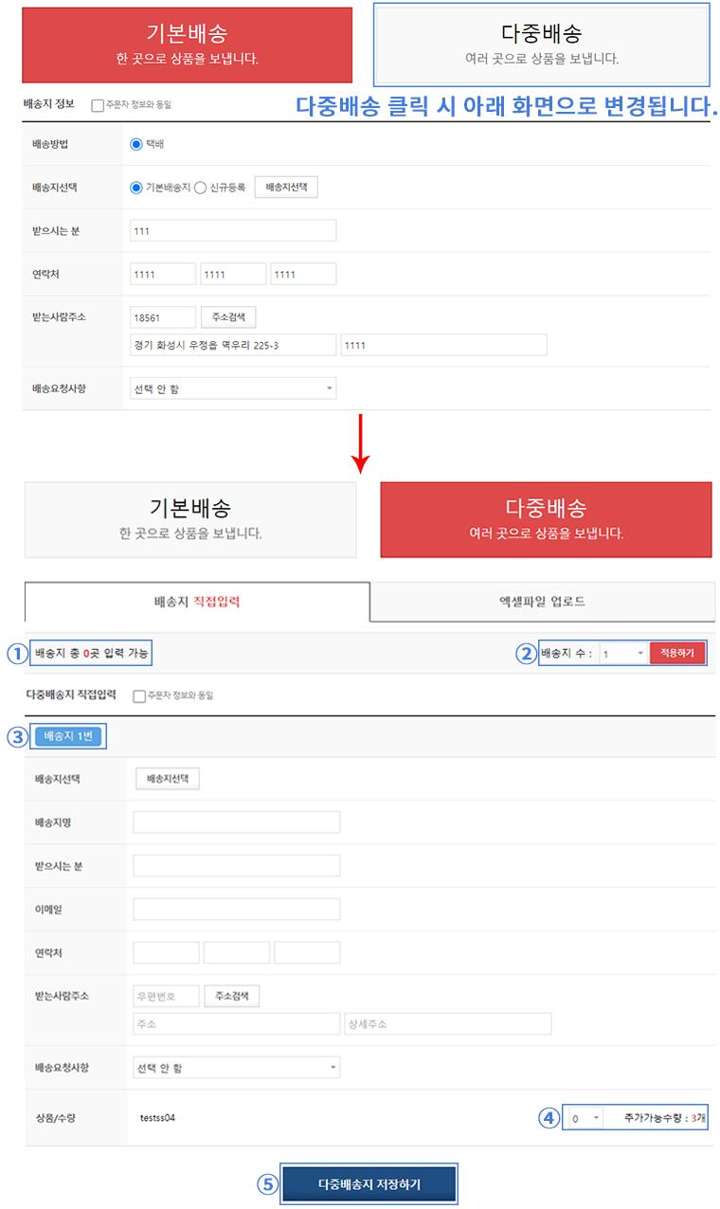The height and width of the screenshot is (1209, 720).
Task: Click the 다중배송지 저장하기 button
Action: pos(369,1184)
